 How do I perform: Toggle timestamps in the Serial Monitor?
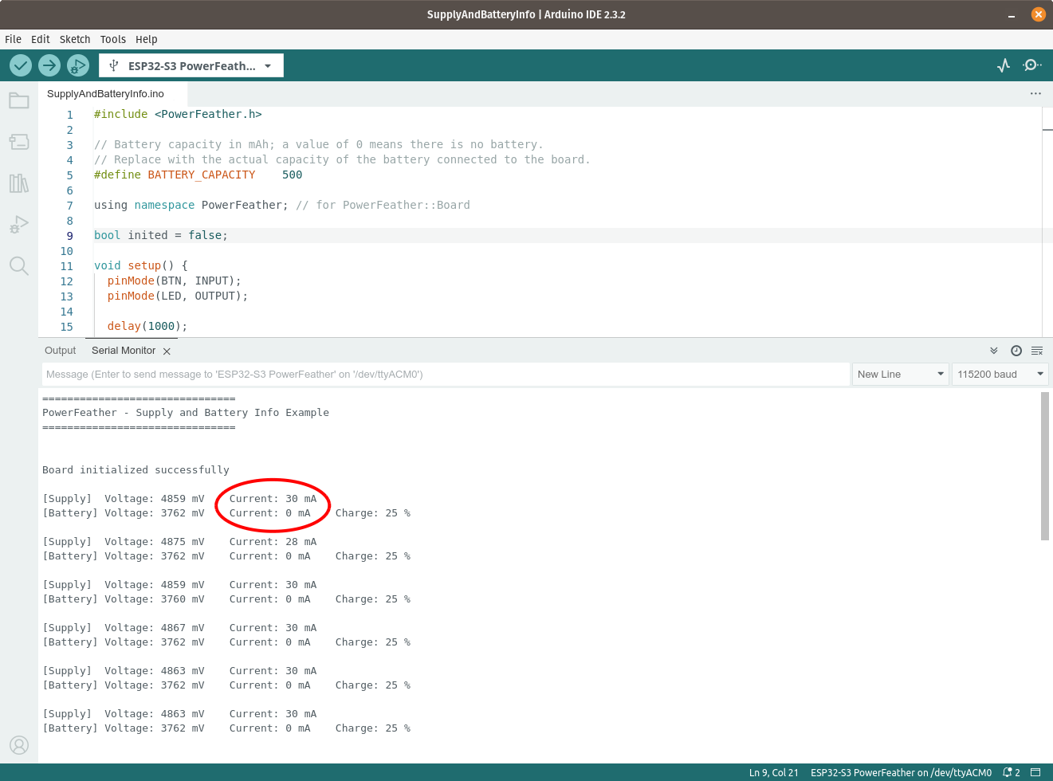coord(1016,351)
